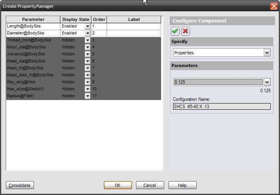
Task: Click the Display State column header
Action: point(76,19)
